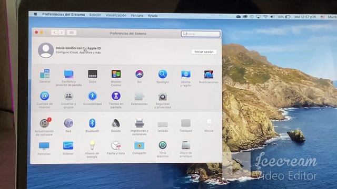Viewport: 337px width, 189px height.
Task: Open the Compartir preferences icon
Action: click(139, 145)
